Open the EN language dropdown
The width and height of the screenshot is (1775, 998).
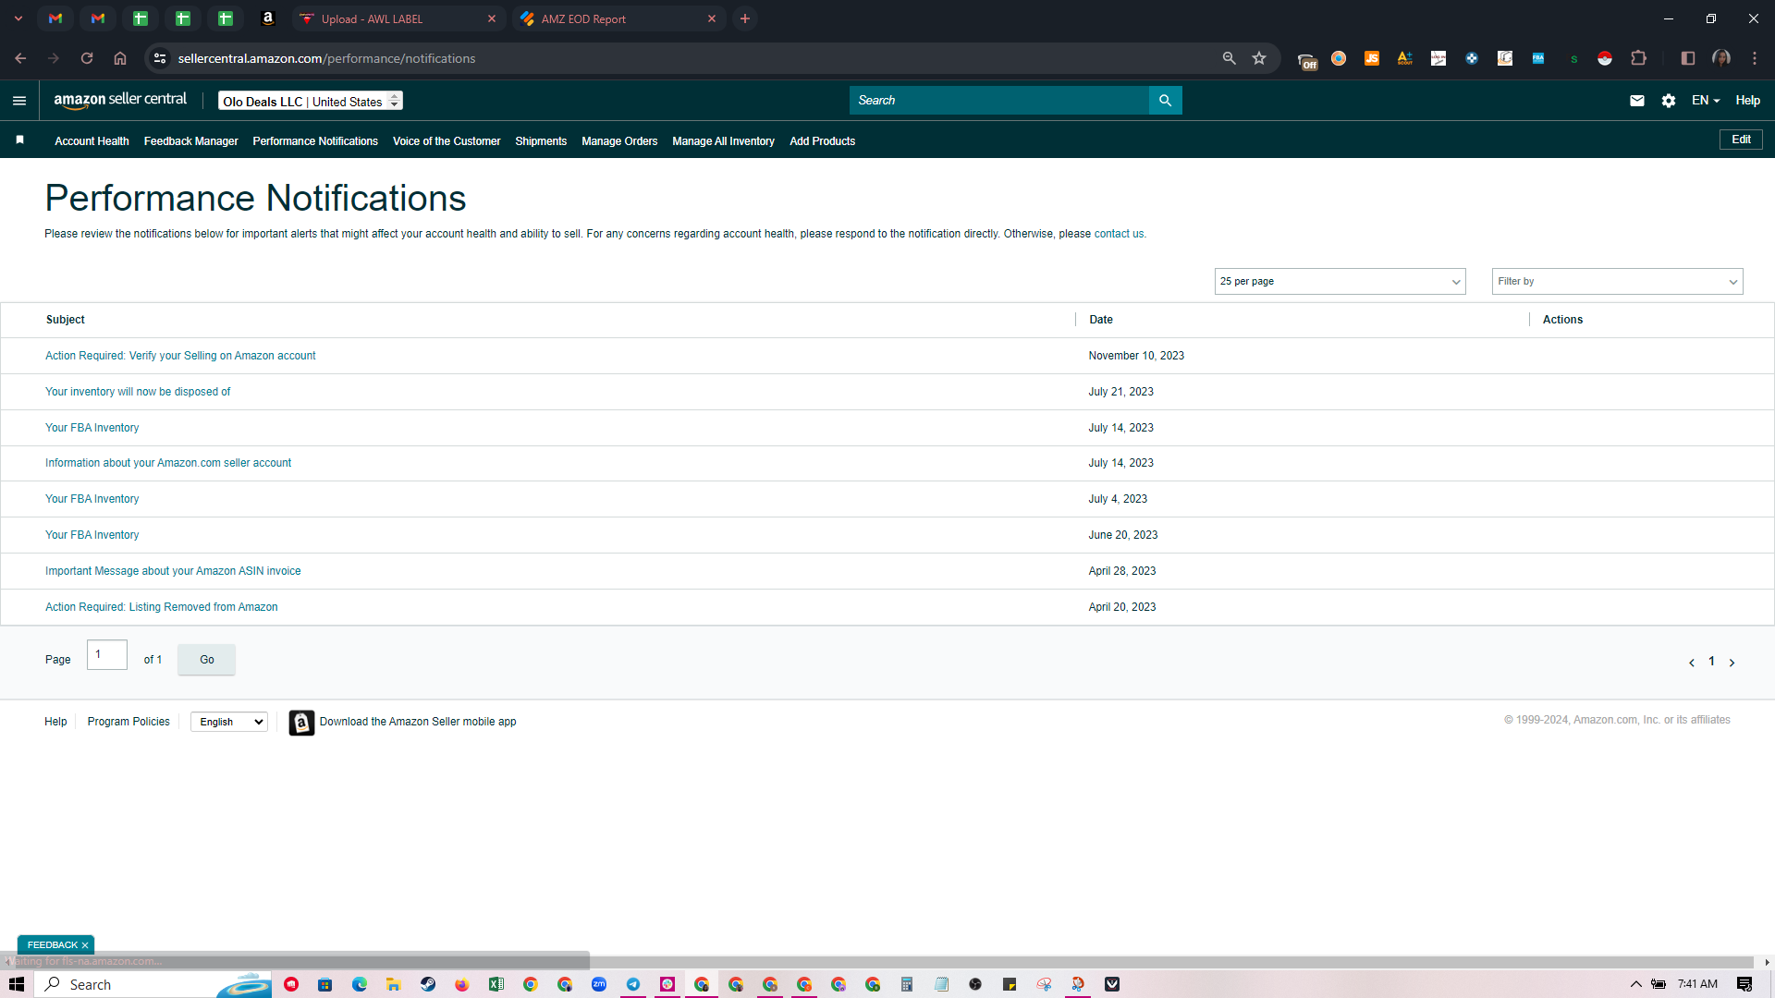1706,101
